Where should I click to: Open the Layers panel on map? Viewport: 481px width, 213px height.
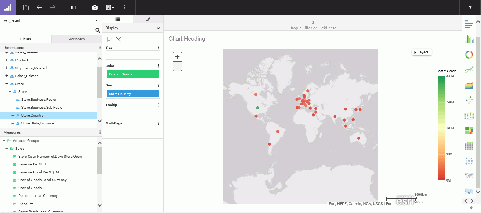point(421,52)
